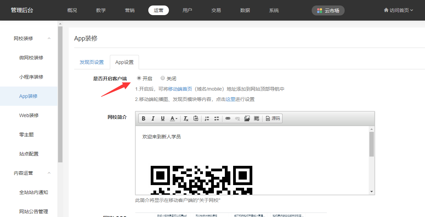Open the 访问首页 dropdown menu
The height and width of the screenshot is (217, 425).
pyautogui.click(x=399, y=10)
